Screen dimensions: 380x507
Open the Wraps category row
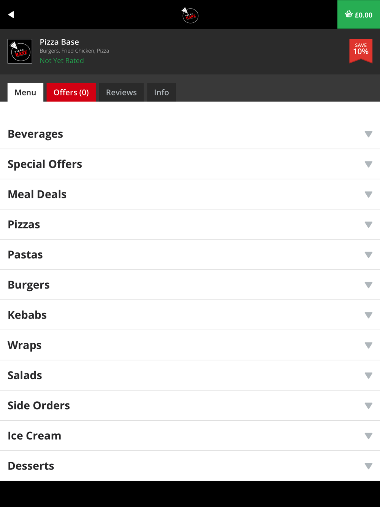[x=190, y=345]
